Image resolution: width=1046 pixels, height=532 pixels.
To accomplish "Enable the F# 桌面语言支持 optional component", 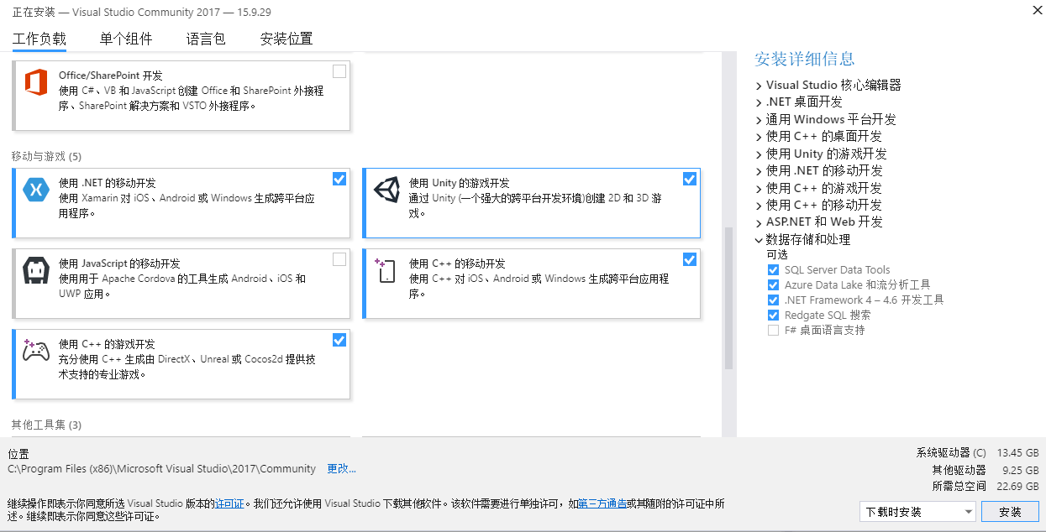I will (773, 331).
